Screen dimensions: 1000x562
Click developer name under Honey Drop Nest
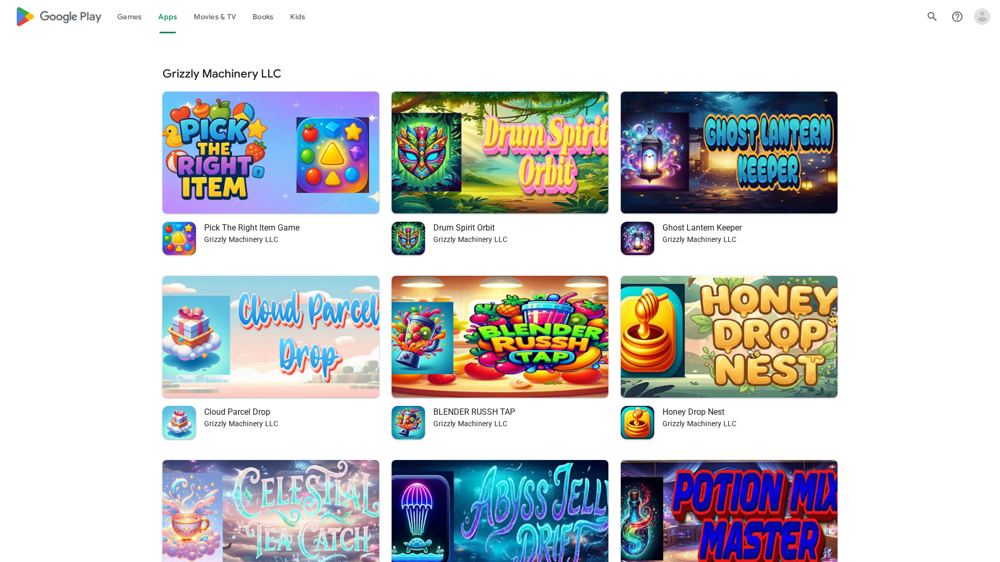(x=699, y=424)
